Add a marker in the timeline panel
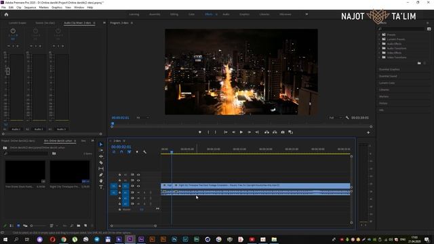 [x=137, y=152]
